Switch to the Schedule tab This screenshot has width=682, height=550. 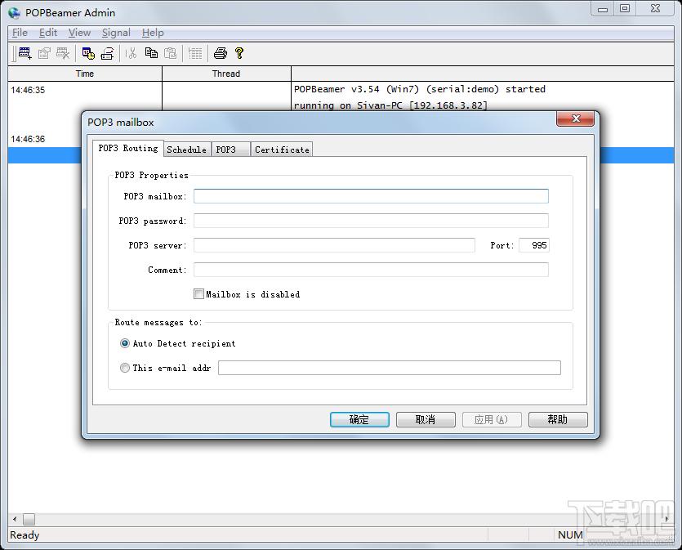point(187,150)
